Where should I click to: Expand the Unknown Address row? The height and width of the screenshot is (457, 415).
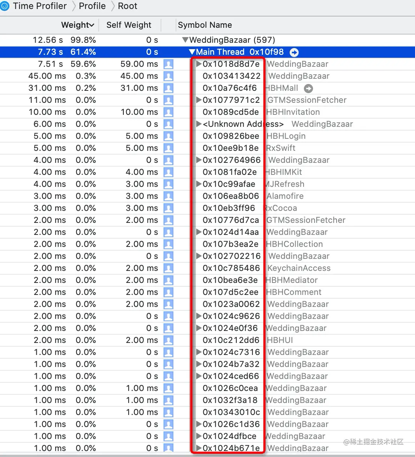(x=199, y=124)
